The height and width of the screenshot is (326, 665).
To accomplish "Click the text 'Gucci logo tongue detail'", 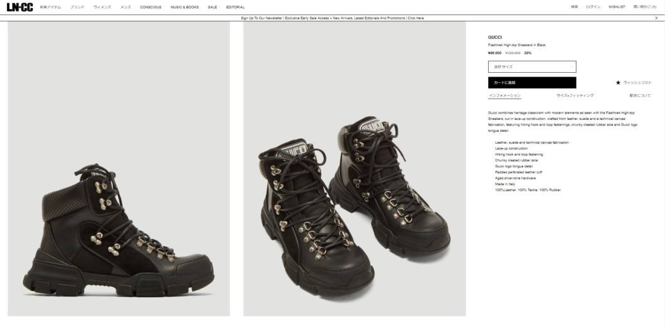I will click(514, 166).
